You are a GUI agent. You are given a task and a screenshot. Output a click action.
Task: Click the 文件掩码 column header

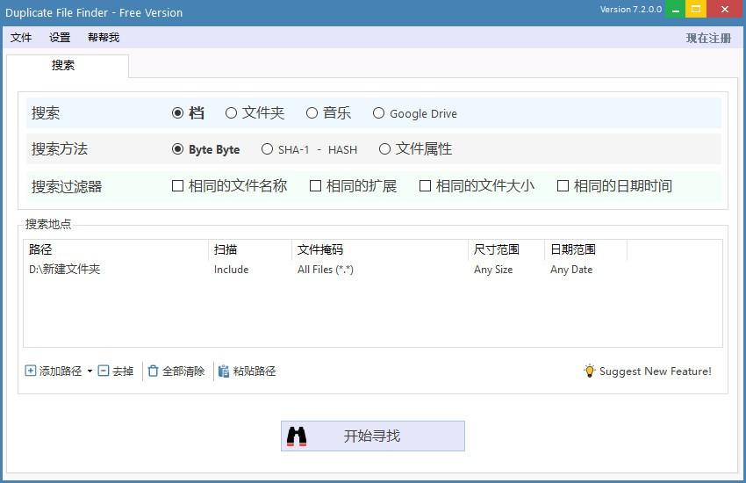[380, 249]
